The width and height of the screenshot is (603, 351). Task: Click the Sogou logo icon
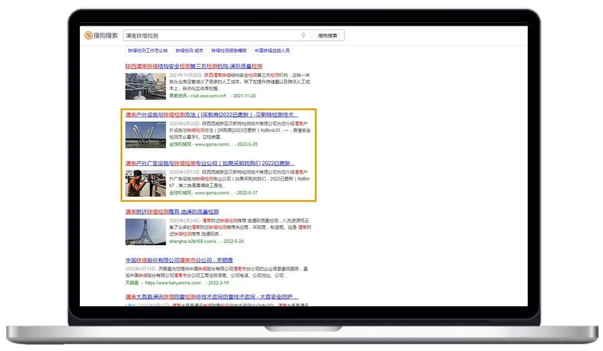(x=88, y=35)
